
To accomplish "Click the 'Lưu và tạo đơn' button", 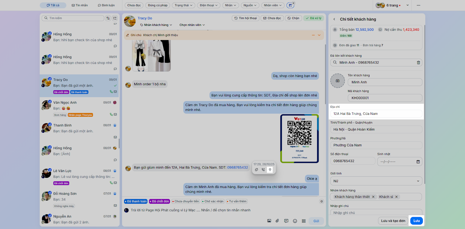I will point(393,221).
